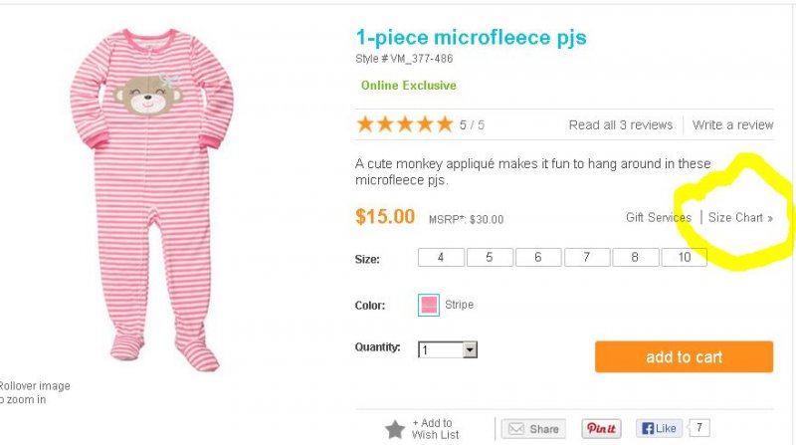Select the pink Stripe color swatch
Viewport: 796px width, 445px height.
(429, 305)
